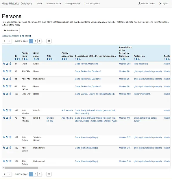Open profession fa'le (labourer) link
Viewport: 172px width, 179px height.
(141, 64)
